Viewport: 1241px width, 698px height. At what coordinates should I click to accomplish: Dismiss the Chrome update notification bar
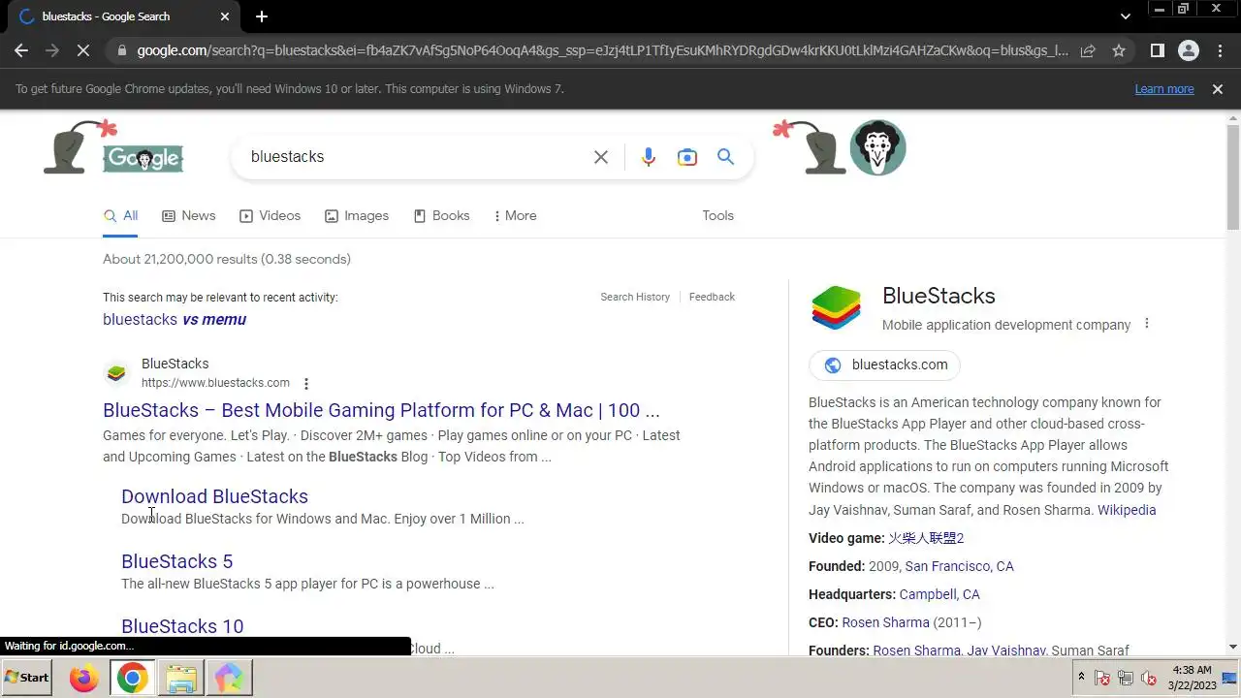click(1218, 89)
